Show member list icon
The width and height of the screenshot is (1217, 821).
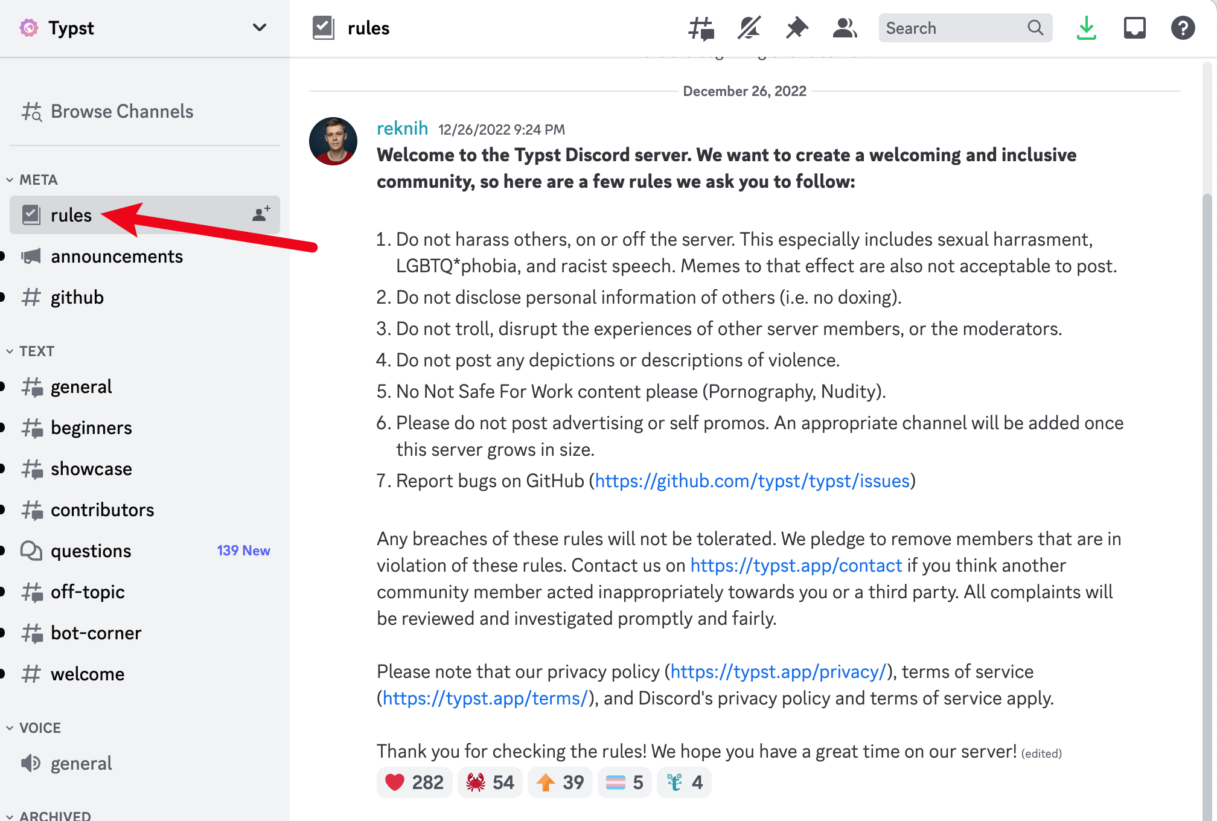tap(845, 28)
